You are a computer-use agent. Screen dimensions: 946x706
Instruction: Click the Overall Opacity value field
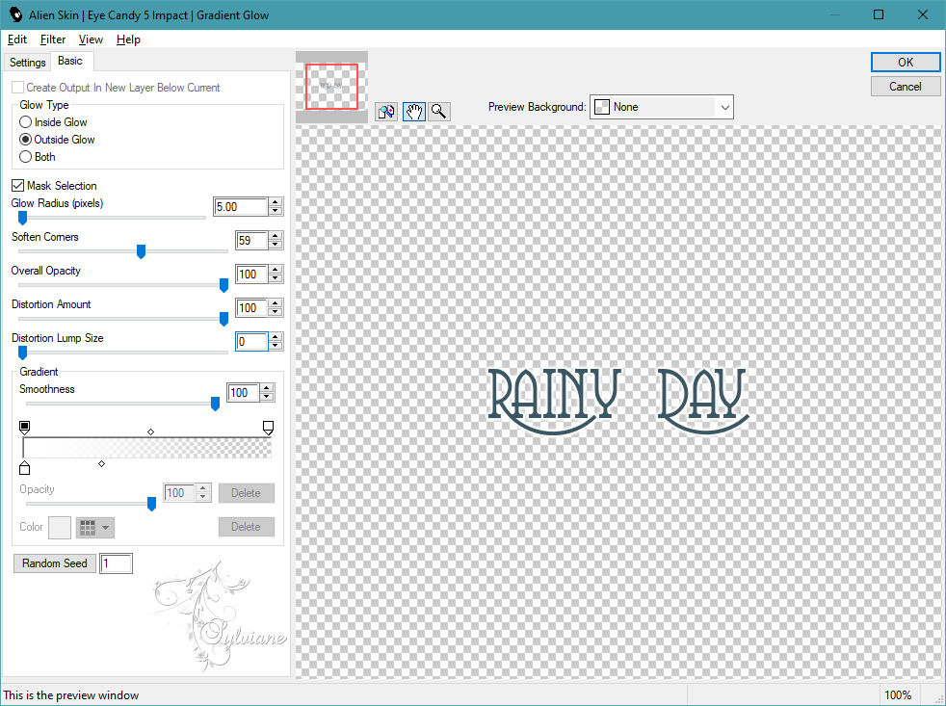251,274
